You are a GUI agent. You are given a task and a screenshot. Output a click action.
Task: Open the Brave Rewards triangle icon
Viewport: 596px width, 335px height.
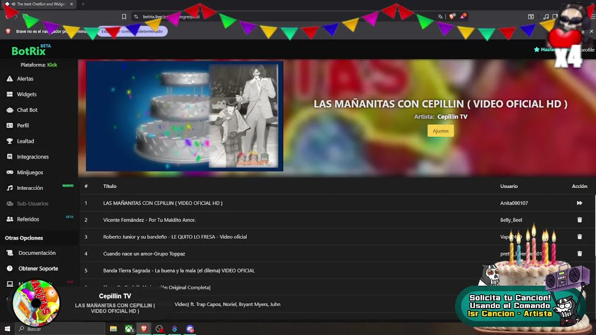[x=463, y=16]
